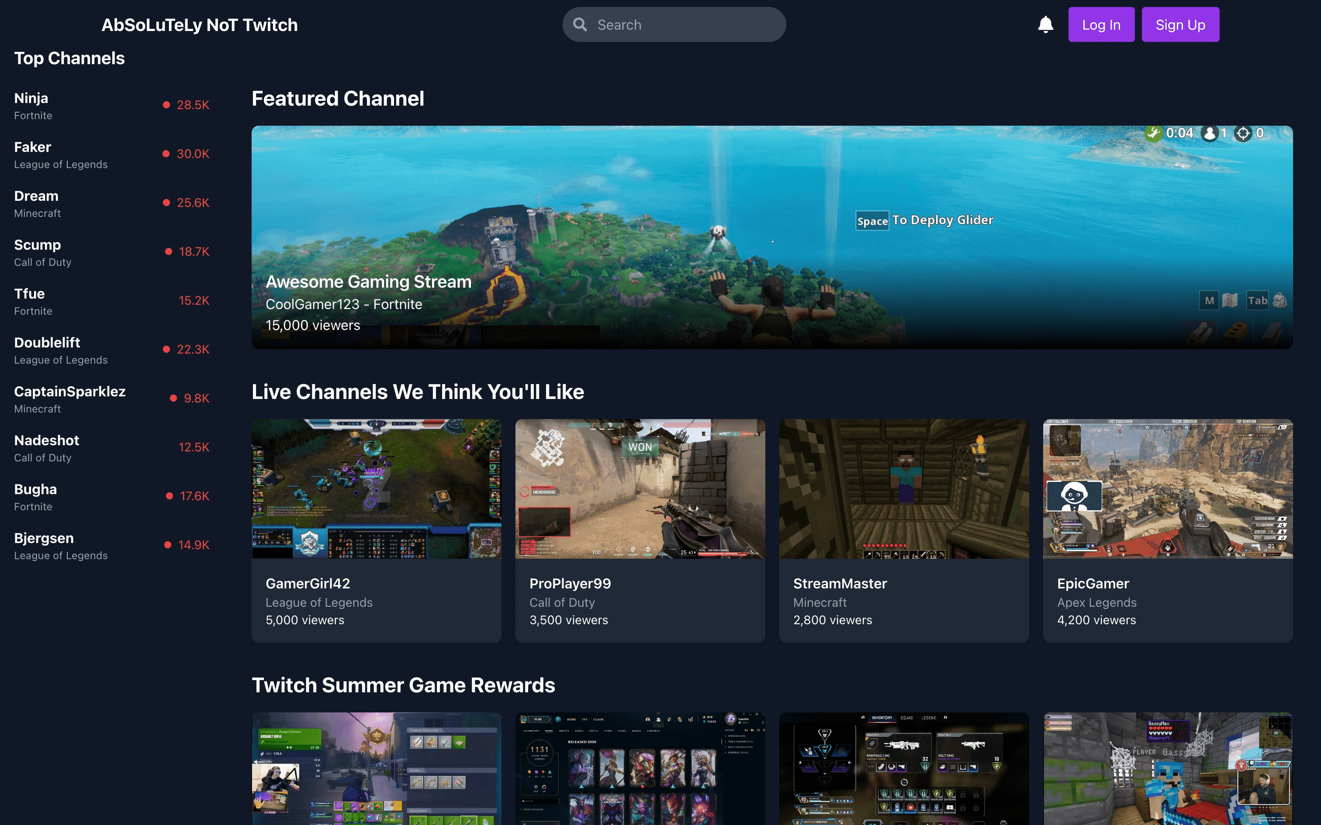Screen dimensions: 1321x825
Task: Open Ninja's channel in Top Channels
Action: (x=111, y=105)
